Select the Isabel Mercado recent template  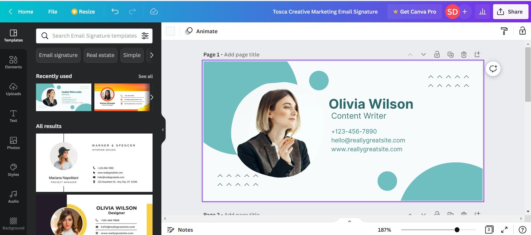(x=64, y=97)
